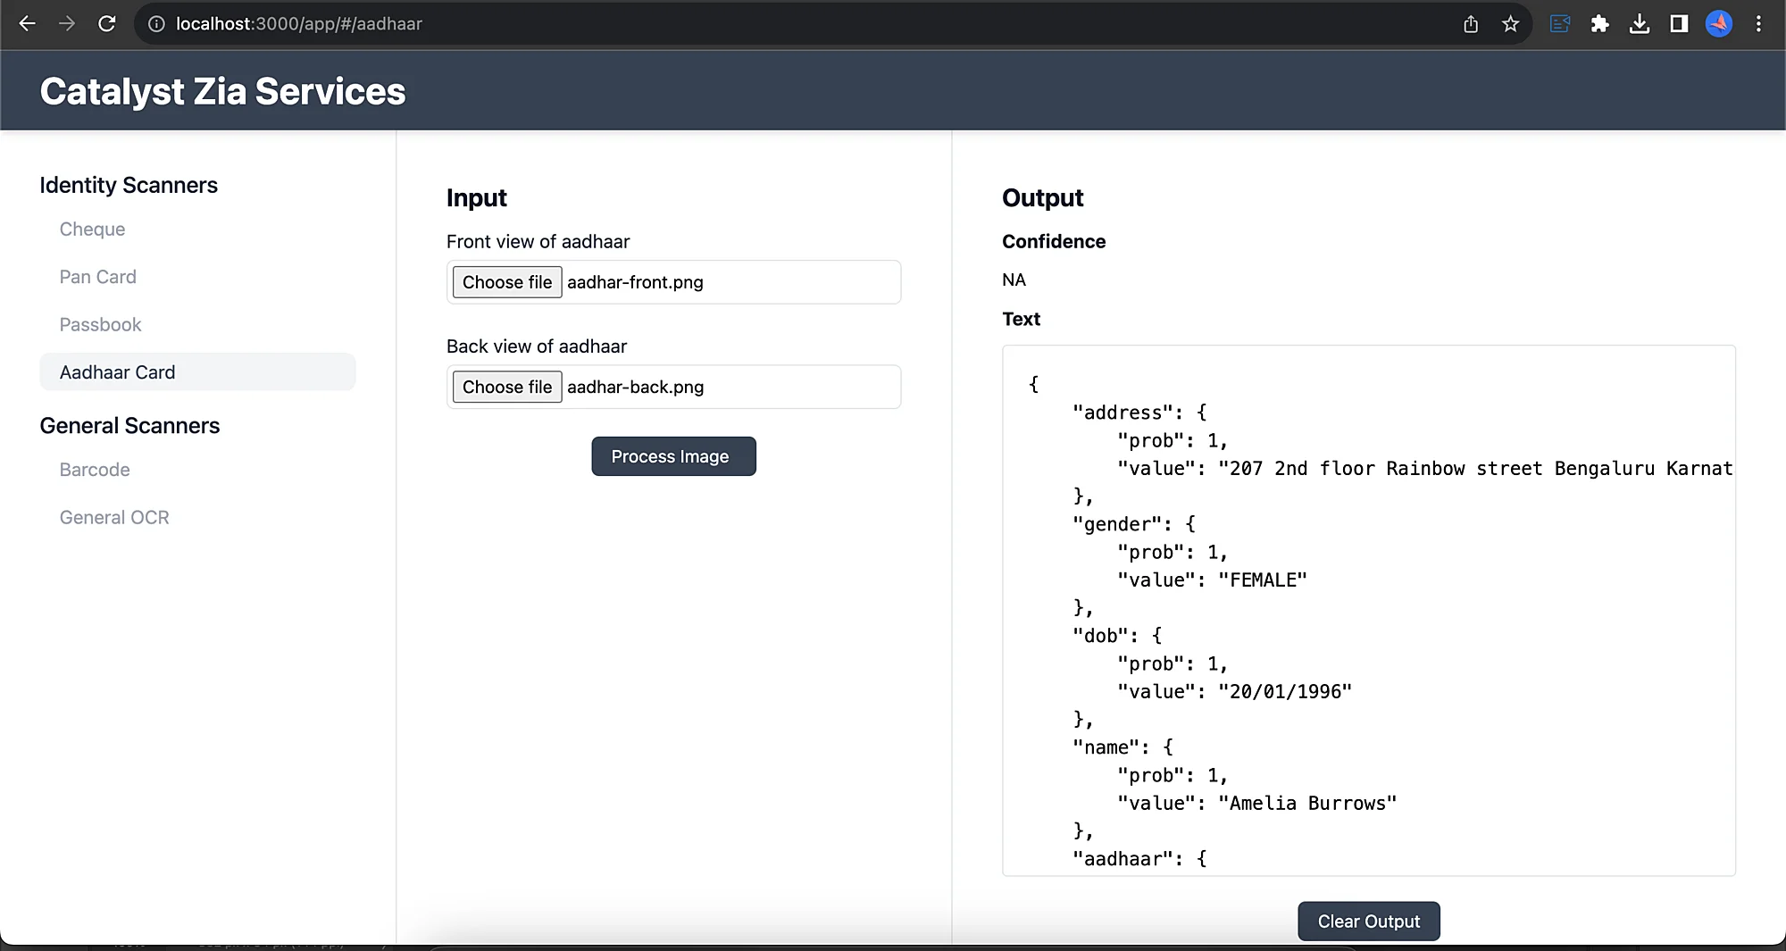Share this page from the address bar
Screen dimensions: 1786x951
tap(1471, 24)
